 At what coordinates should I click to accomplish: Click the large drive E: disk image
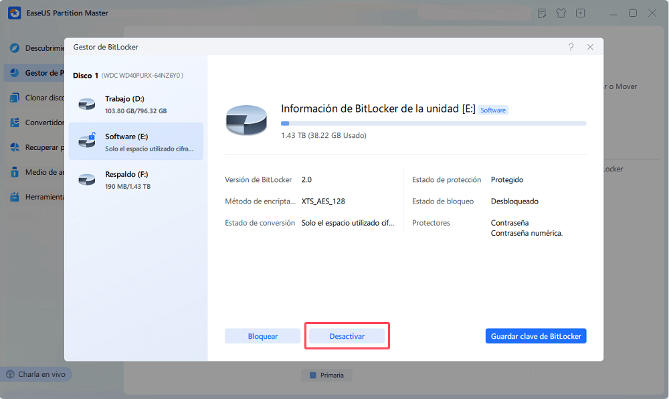(x=247, y=120)
